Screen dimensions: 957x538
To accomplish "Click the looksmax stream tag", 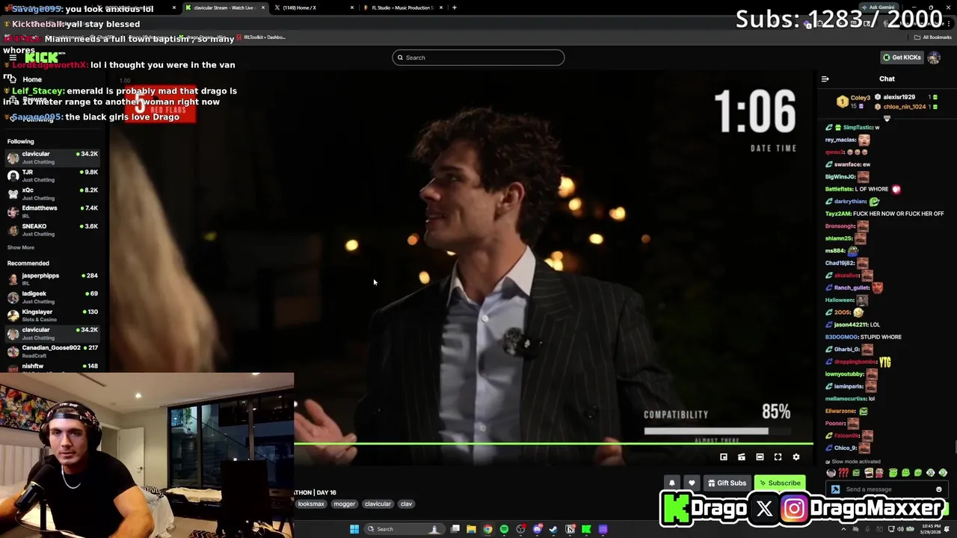I will 311,504.
